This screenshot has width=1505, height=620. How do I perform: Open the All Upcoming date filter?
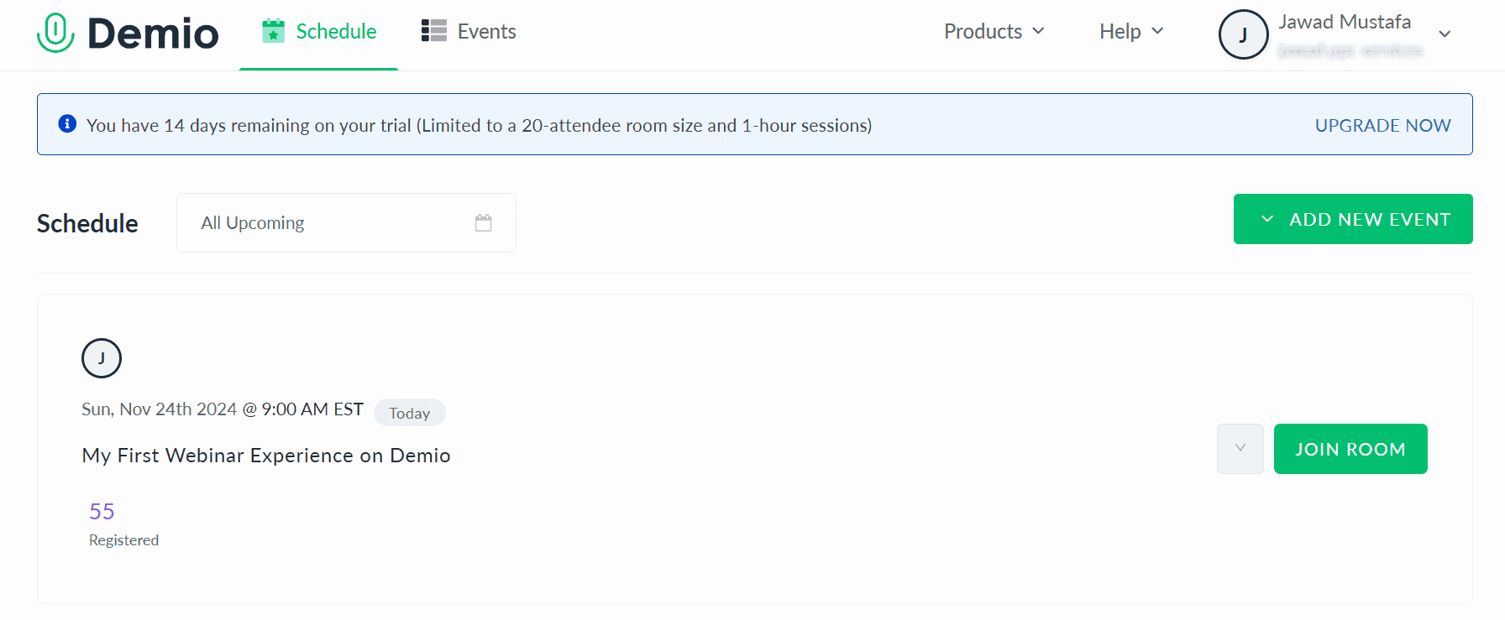pyautogui.click(x=346, y=223)
